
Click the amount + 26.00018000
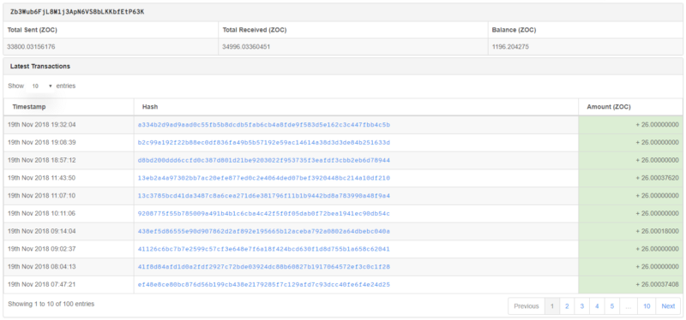657,231
